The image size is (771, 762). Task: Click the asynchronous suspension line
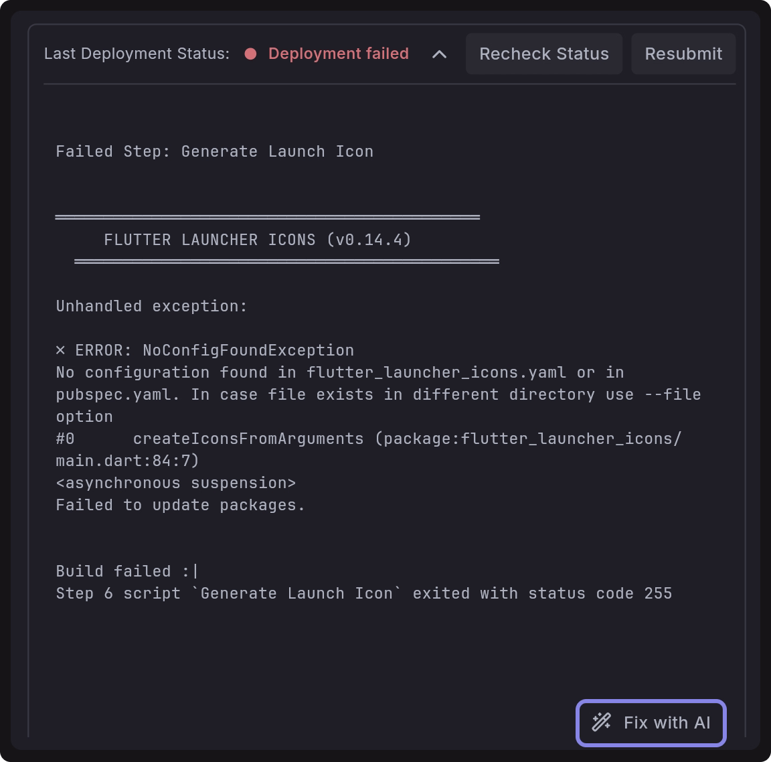tap(176, 483)
